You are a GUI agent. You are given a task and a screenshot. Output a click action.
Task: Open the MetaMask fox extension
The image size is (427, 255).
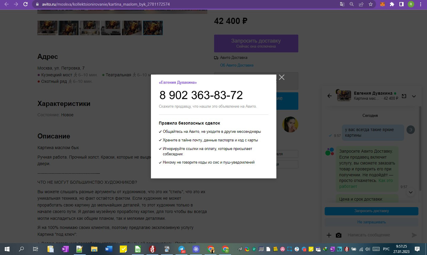(x=383, y=4)
